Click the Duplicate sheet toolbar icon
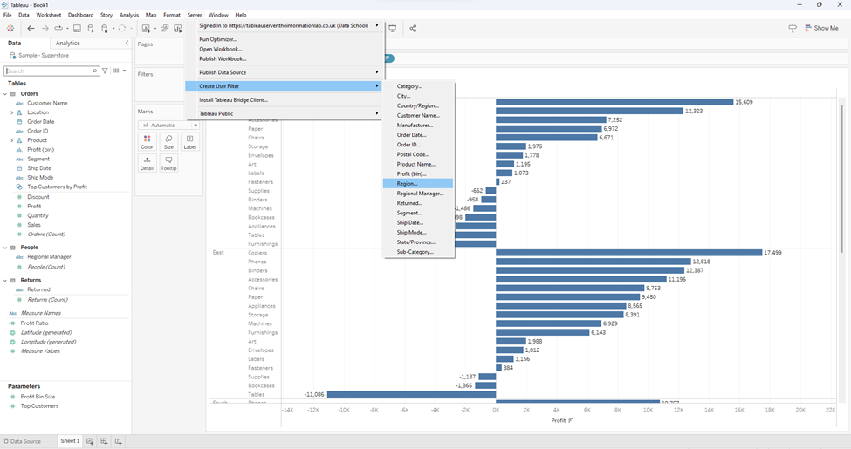 tap(164, 28)
